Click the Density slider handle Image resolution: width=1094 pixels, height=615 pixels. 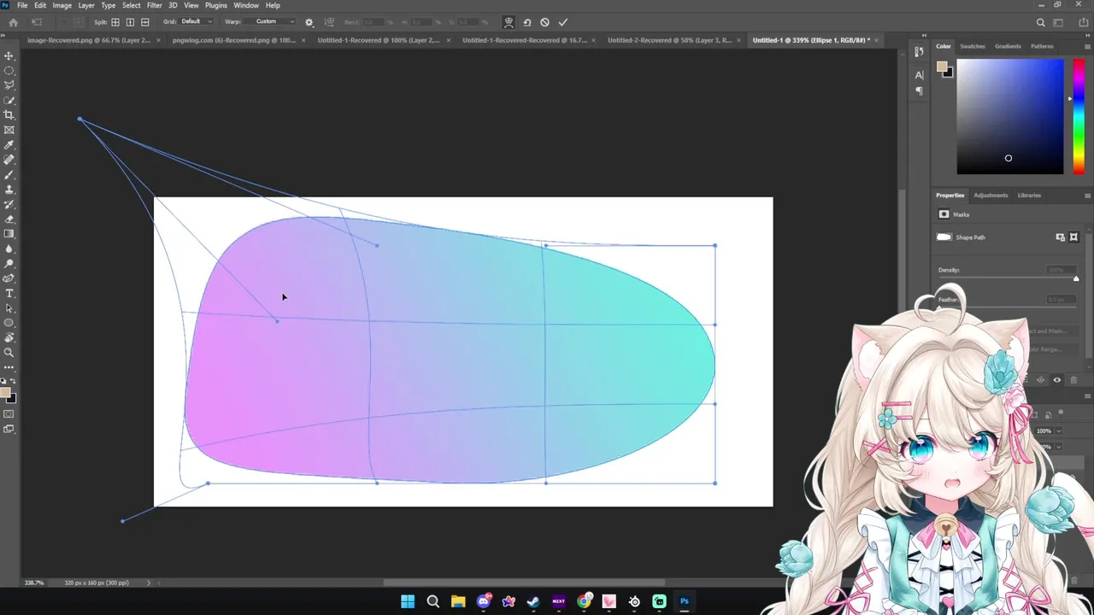click(1076, 278)
